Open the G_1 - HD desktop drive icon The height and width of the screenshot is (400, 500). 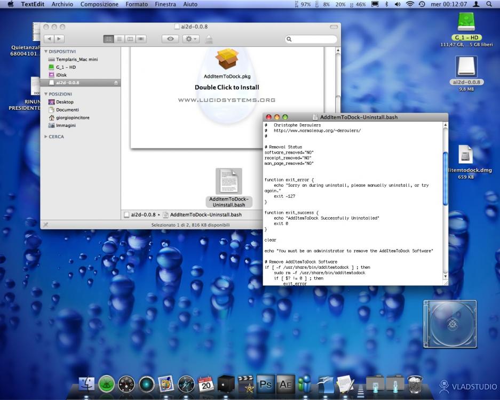[x=466, y=23]
